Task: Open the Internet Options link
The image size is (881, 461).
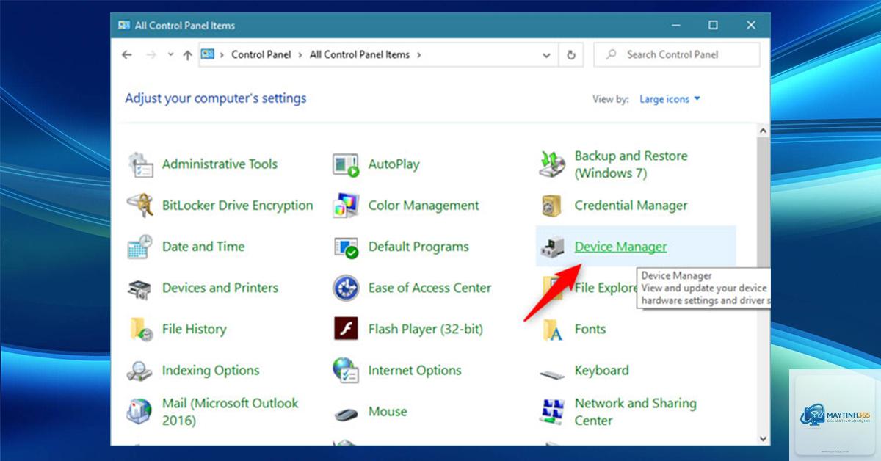Action: (415, 370)
